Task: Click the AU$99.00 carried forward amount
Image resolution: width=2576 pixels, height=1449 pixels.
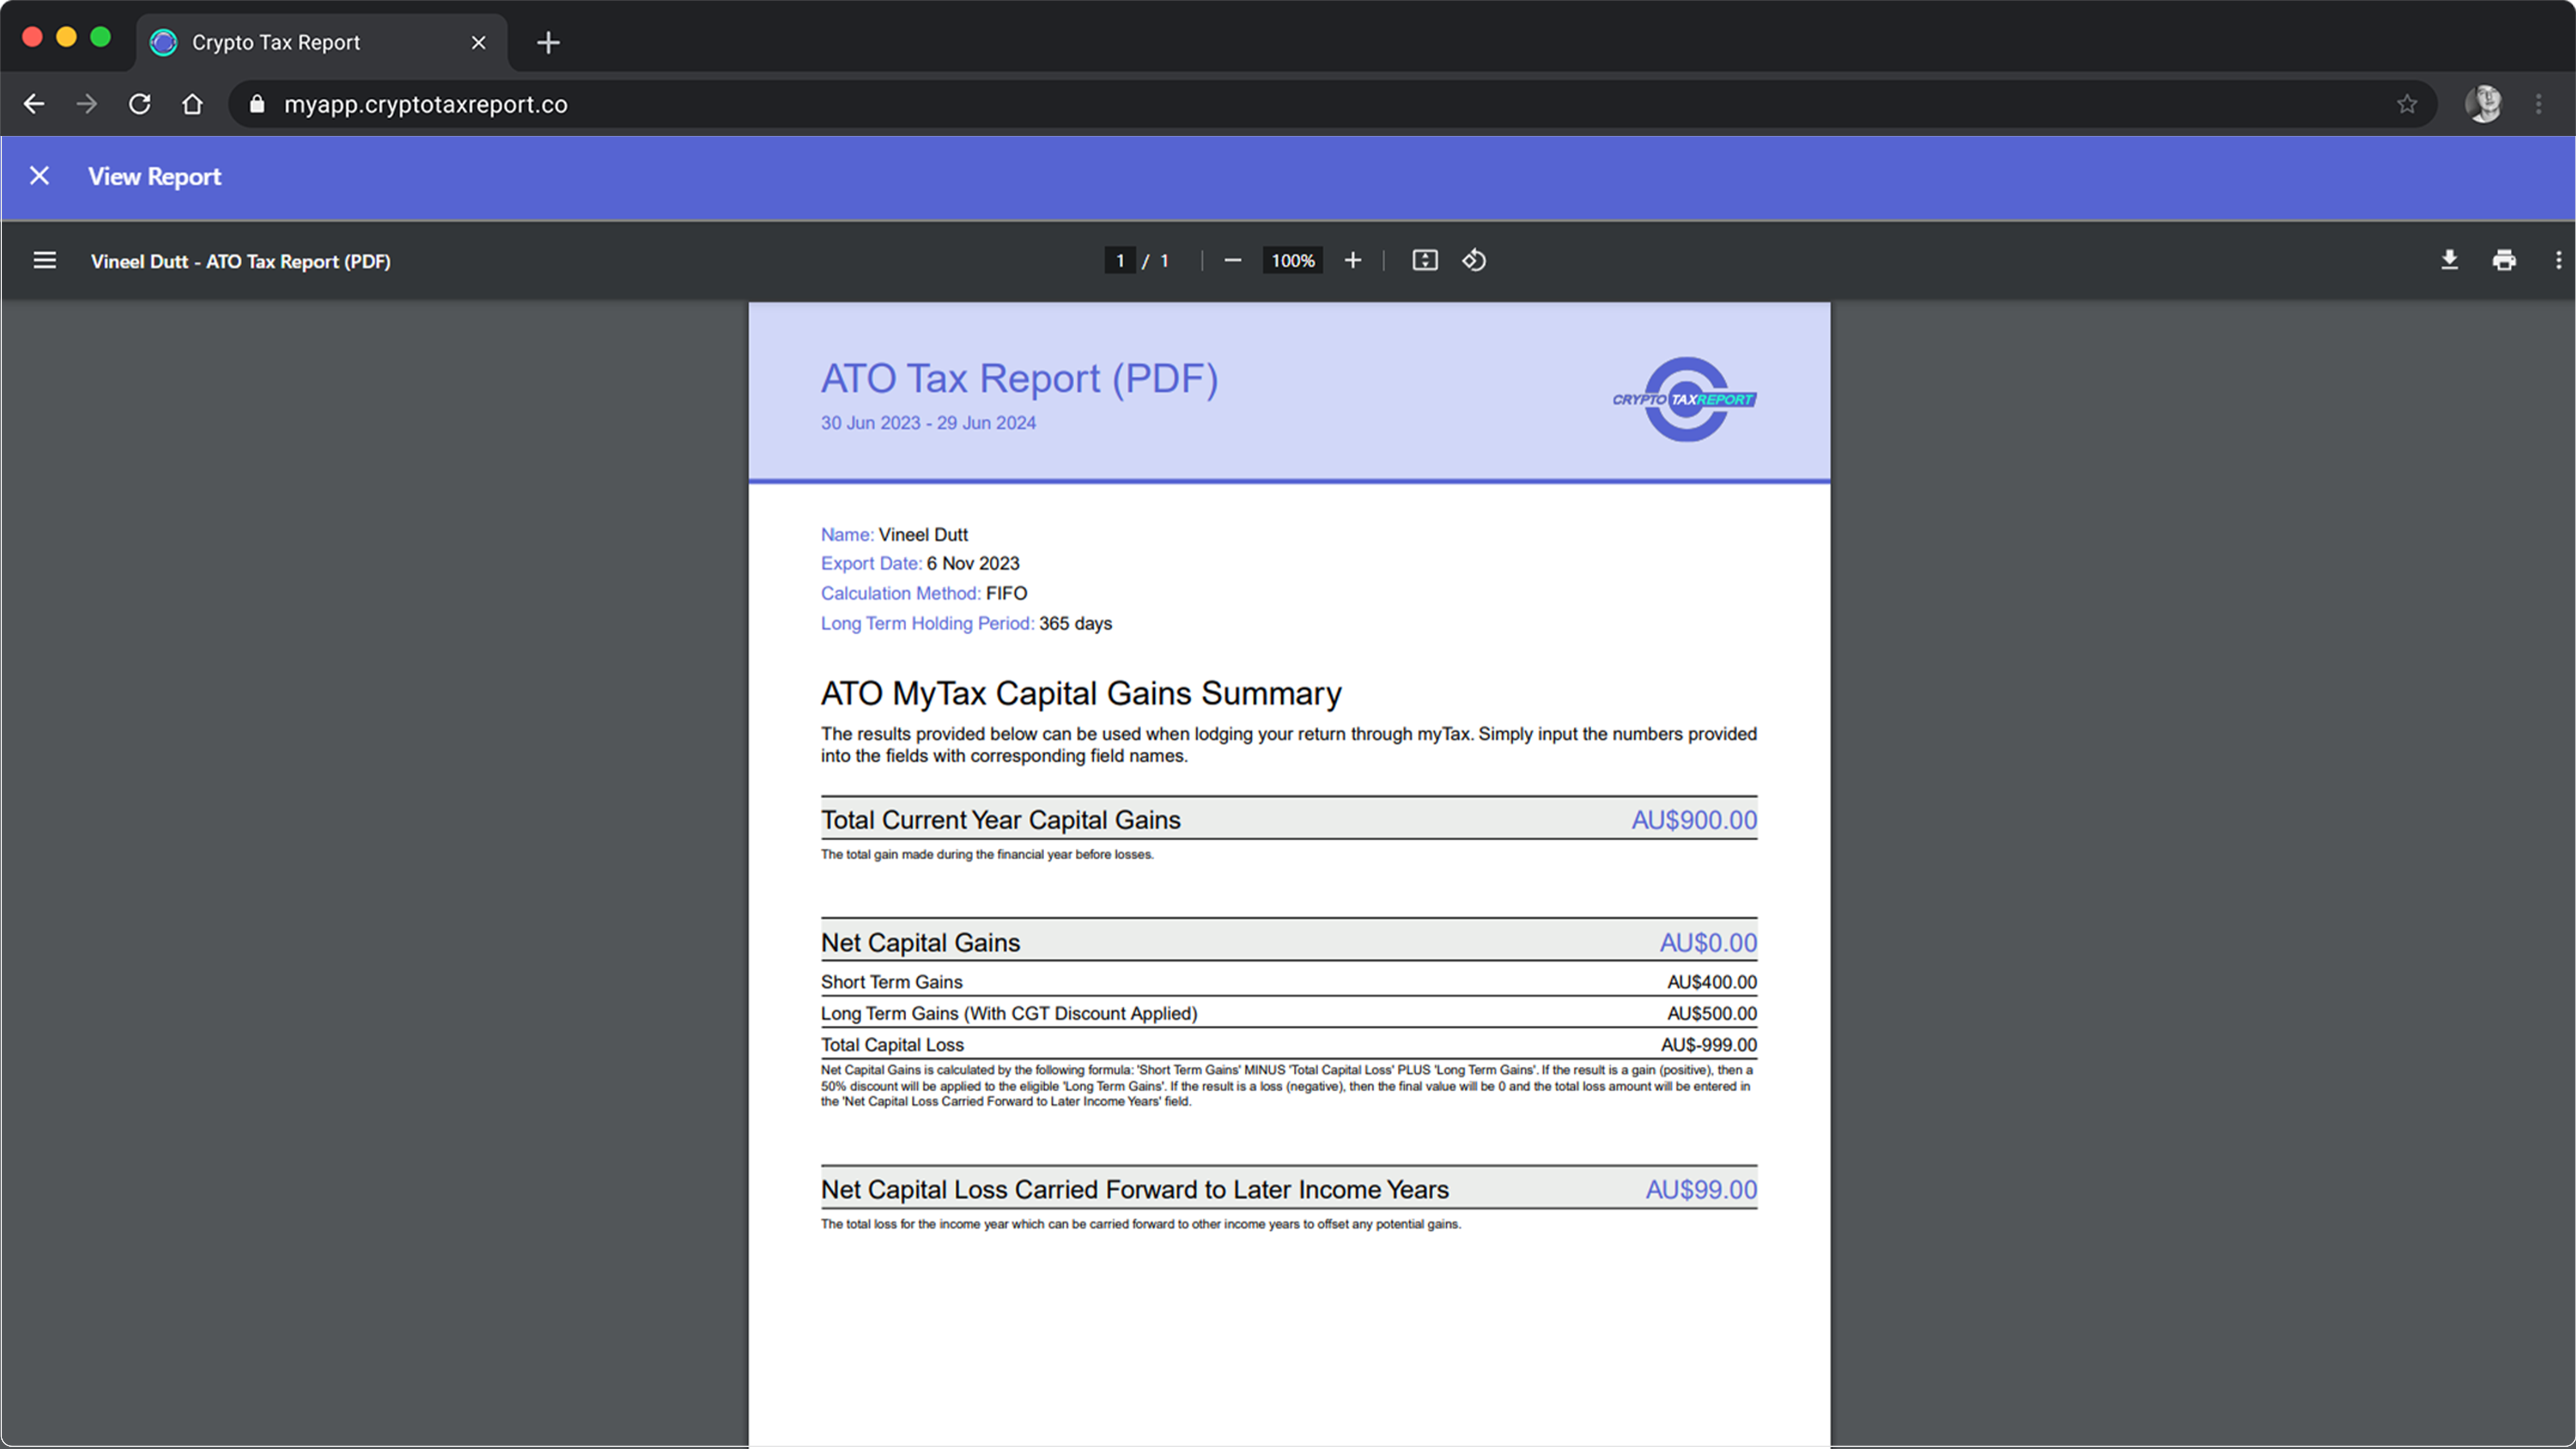Action: tap(1701, 1190)
